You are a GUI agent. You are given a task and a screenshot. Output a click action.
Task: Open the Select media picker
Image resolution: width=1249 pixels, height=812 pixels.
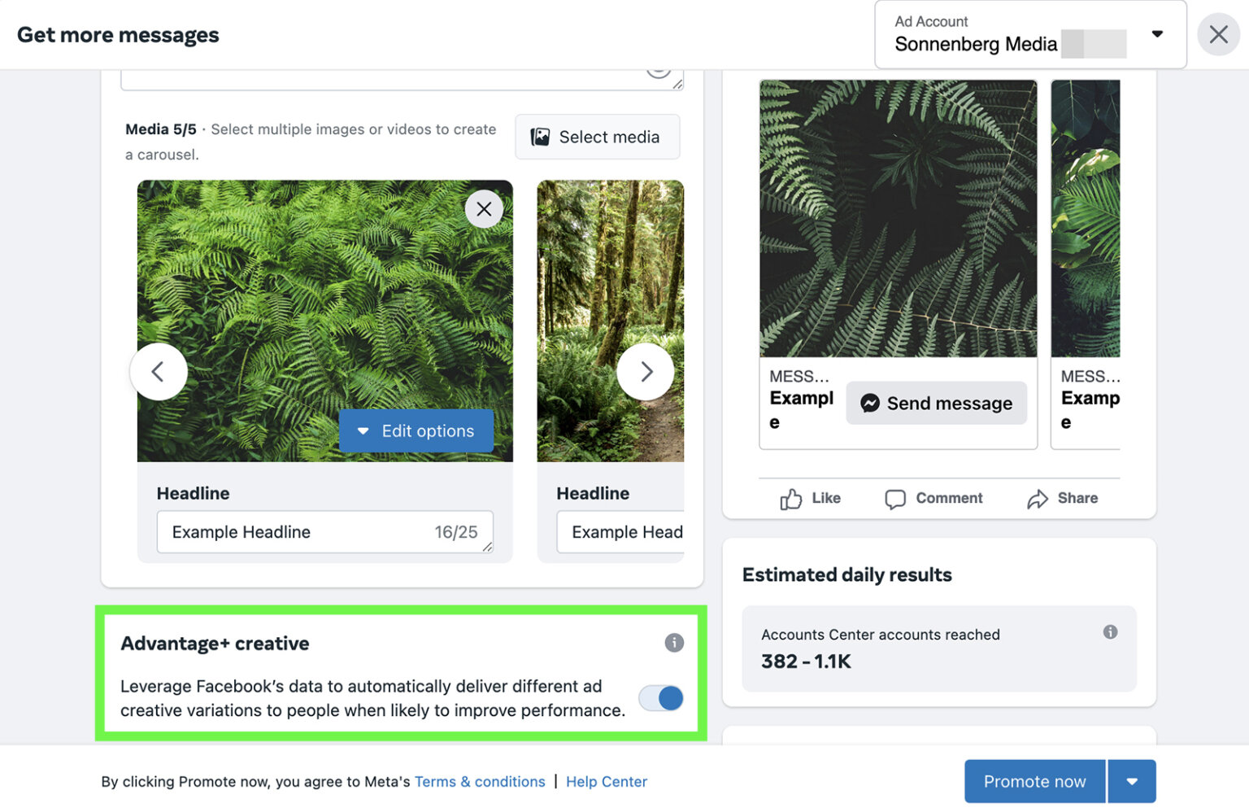[597, 137]
